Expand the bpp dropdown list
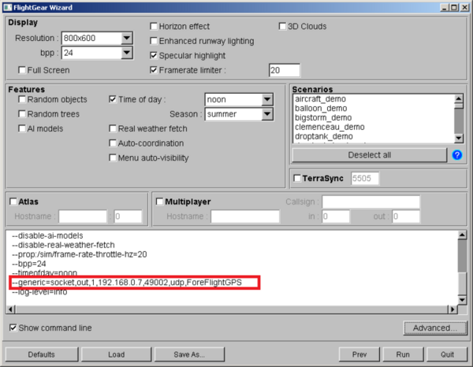Viewport: 473px width, 367px height. (x=127, y=54)
